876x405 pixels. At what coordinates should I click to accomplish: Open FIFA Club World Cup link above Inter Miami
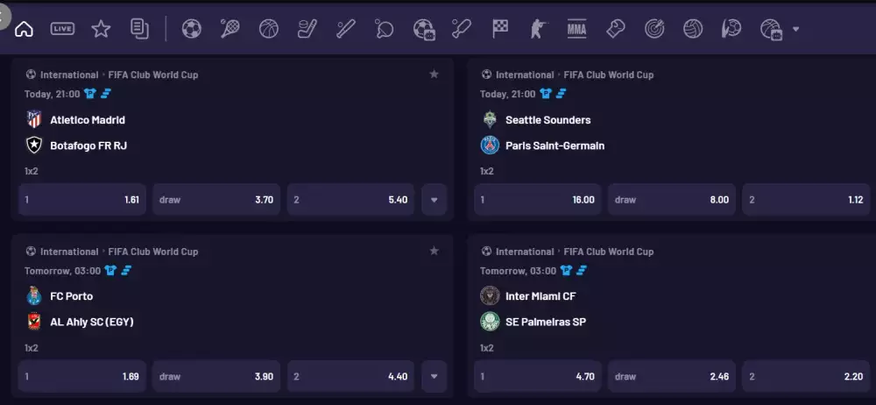tap(609, 252)
